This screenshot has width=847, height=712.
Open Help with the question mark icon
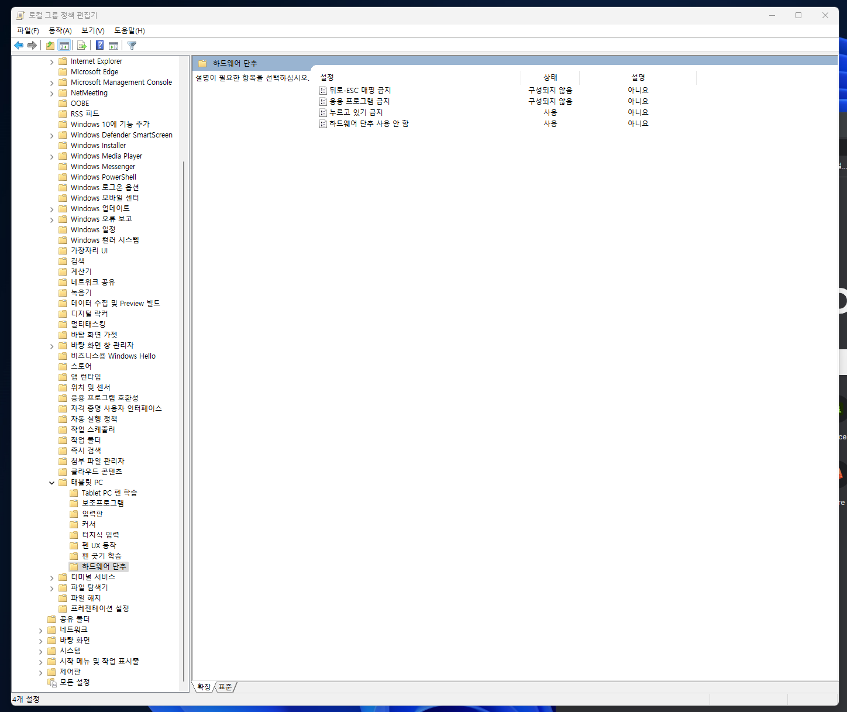pos(100,45)
